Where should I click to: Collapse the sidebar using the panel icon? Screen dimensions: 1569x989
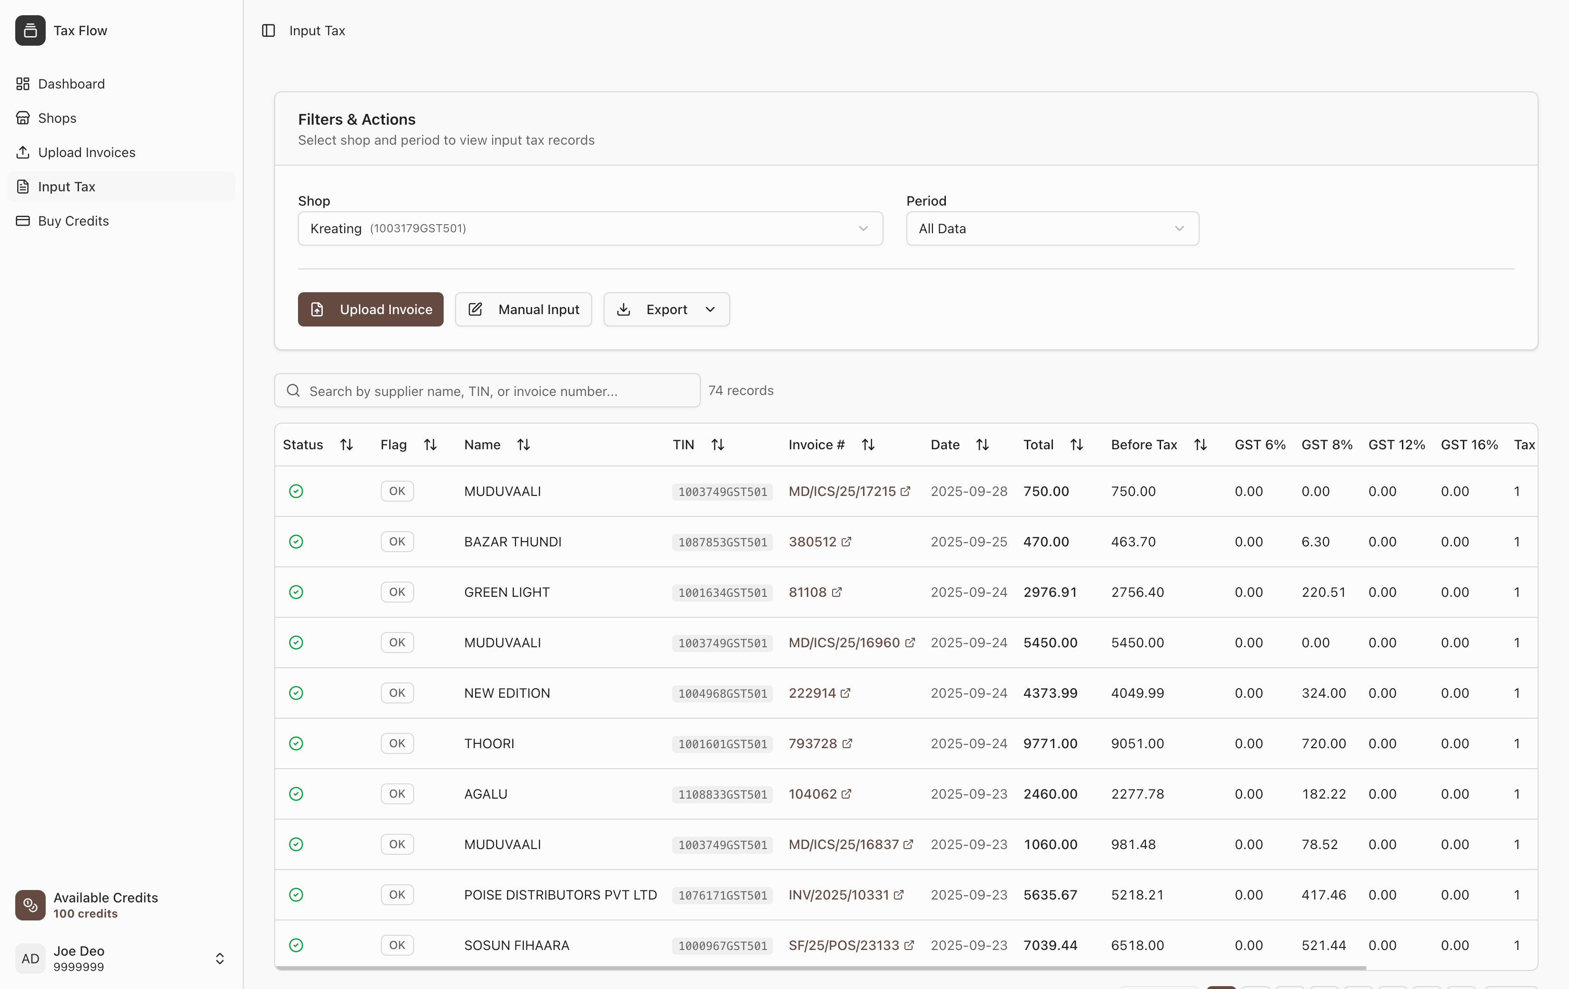pos(268,30)
